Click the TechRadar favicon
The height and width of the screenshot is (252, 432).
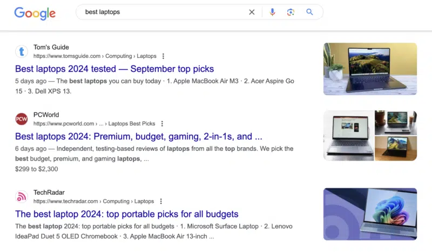[22, 197]
